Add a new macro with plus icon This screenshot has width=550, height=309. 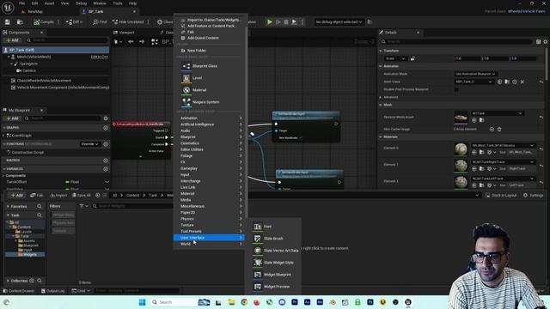pos(106,161)
